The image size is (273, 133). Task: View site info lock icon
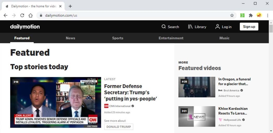coord(41,15)
